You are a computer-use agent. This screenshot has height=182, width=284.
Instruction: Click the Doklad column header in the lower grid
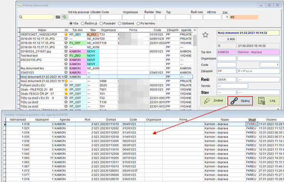111,120
